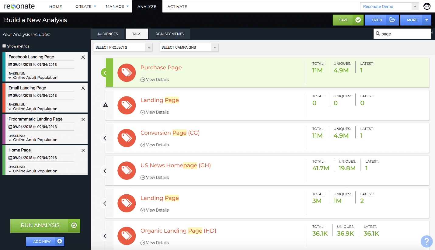Remove Home Page from the analysis list
435x250 pixels.
(83, 151)
